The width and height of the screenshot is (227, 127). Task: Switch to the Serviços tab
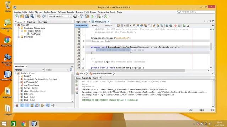pyautogui.click(x=43, y=22)
